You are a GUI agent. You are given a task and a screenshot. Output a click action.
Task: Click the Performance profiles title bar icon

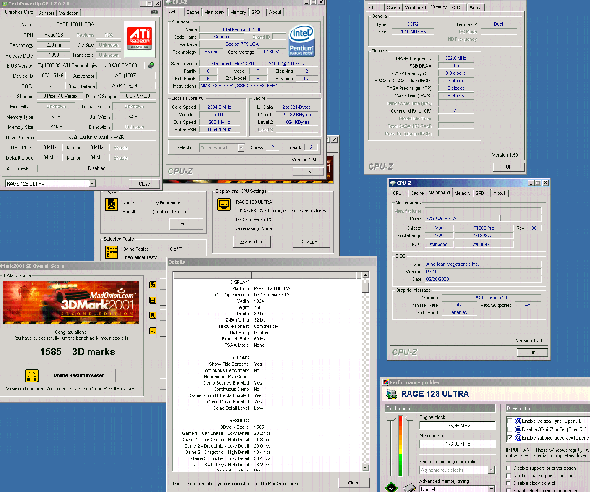(x=386, y=382)
